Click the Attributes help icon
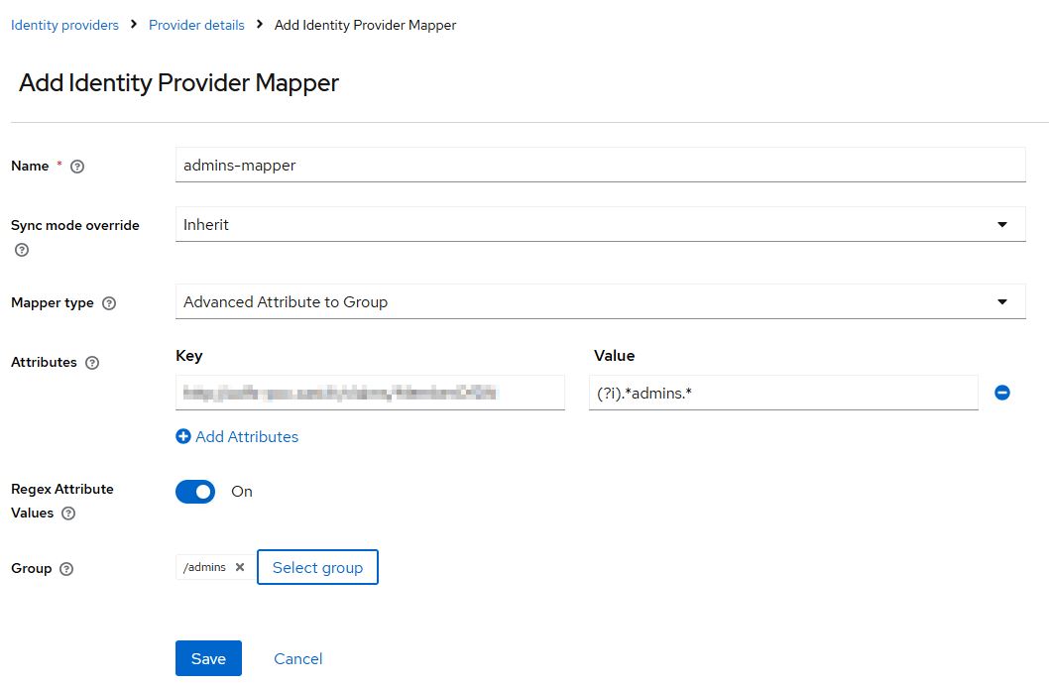Viewport: 1049px width, 687px height. pos(92,363)
